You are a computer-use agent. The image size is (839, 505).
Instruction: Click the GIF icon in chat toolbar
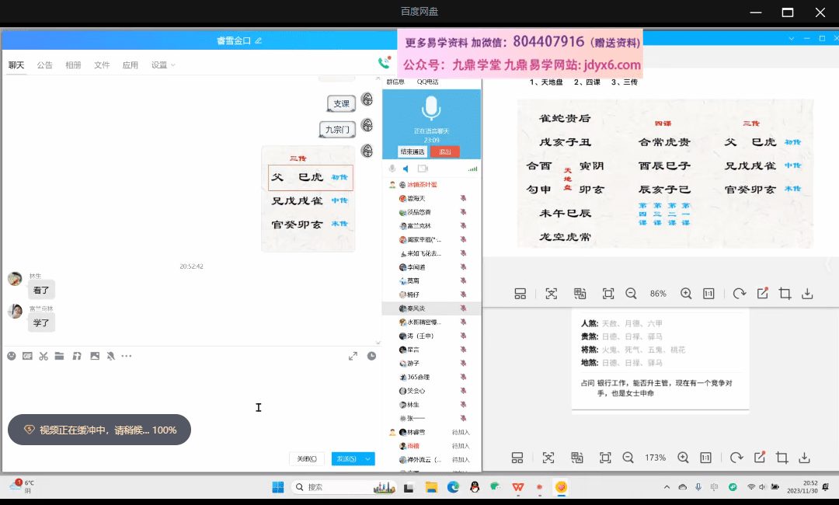coord(27,356)
